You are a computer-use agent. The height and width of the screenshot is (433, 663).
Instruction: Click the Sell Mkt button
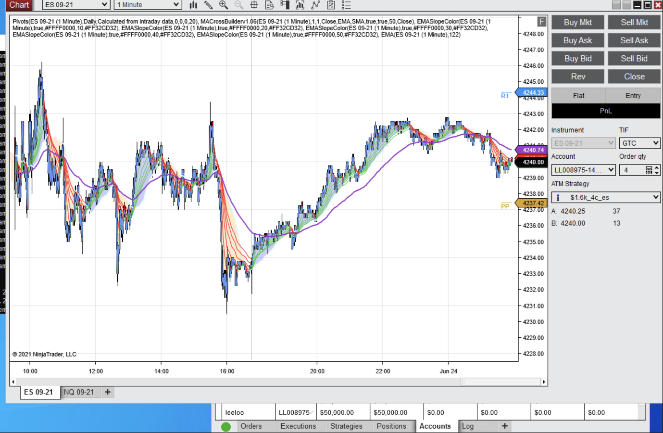click(634, 23)
